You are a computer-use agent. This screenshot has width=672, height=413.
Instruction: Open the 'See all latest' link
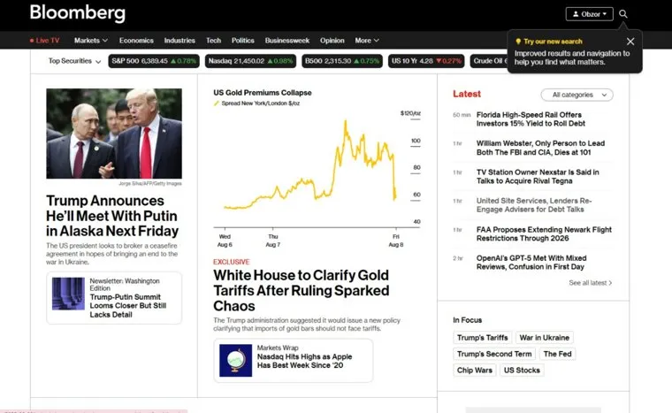tap(591, 283)
